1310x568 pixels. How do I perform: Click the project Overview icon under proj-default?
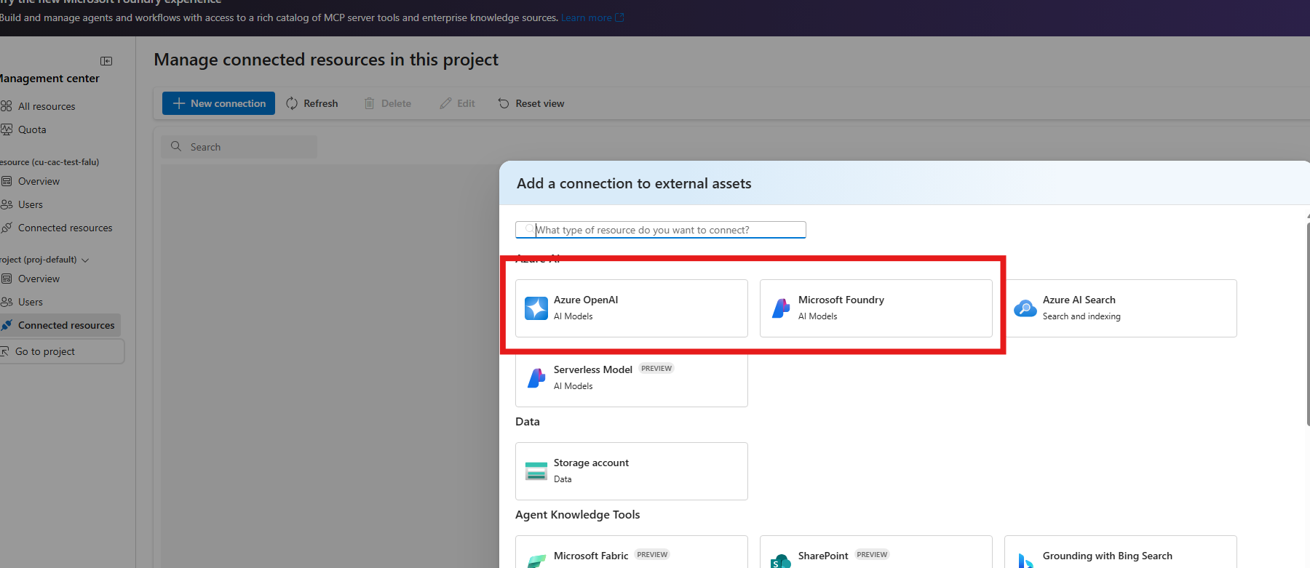6,279
